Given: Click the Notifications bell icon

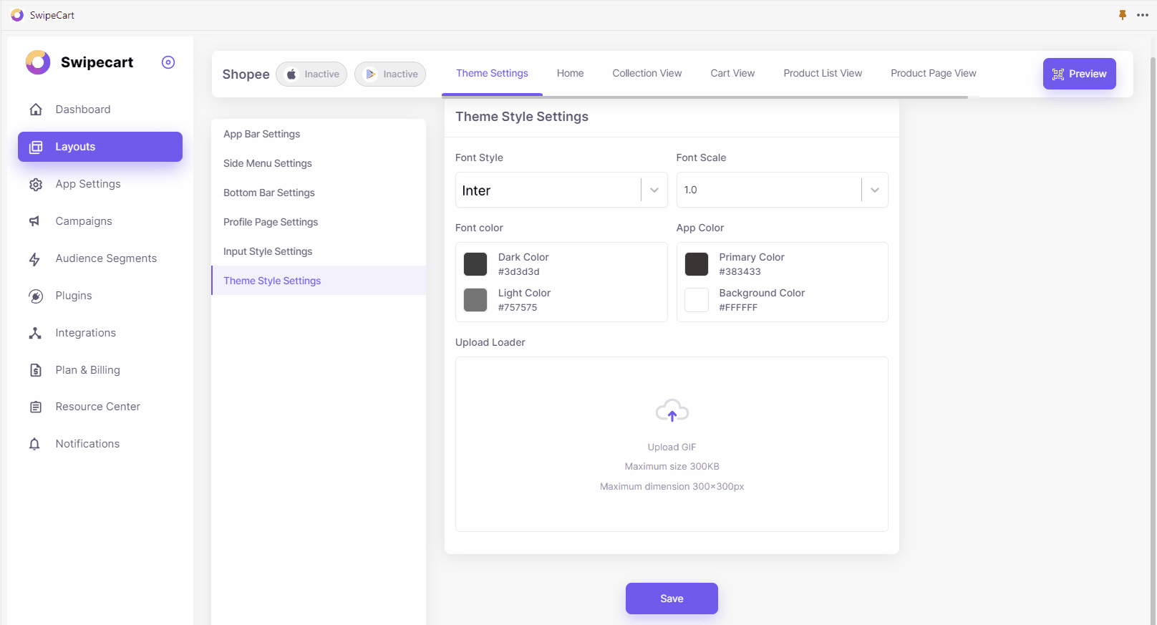Looking at the screenshot, I should click(x=35, y=444).
